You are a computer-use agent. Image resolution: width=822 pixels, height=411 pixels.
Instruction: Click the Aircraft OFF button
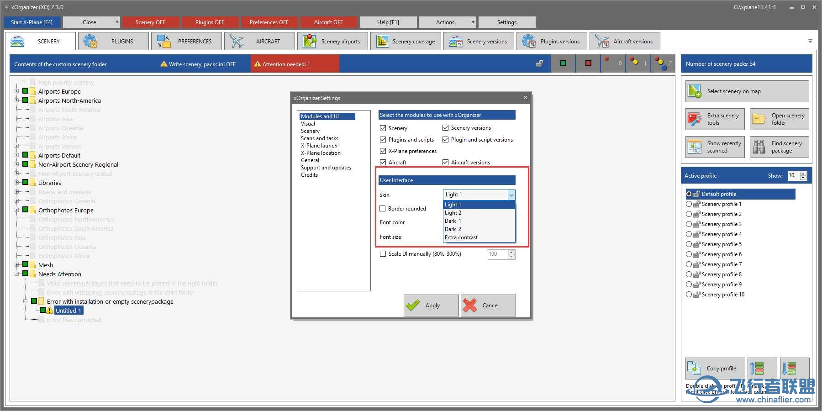coord(328,22)
